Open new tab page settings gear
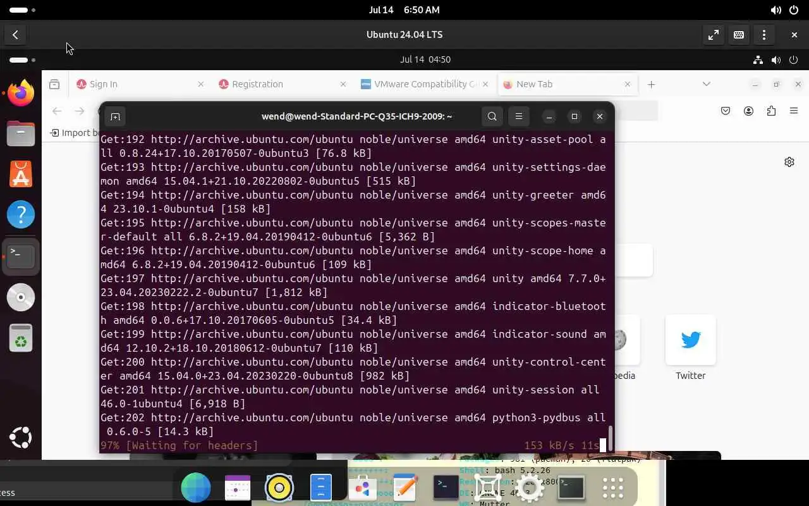Screen dimensions: 809x506 click(789, 162)
